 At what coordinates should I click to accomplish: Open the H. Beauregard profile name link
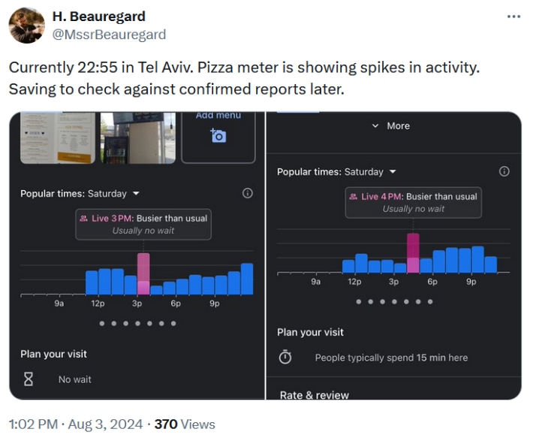point(98,17)
